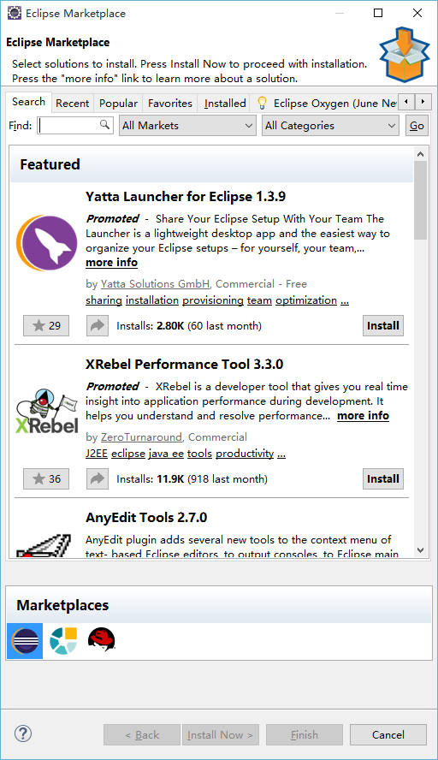
Task: Click the Cancel button
Action: (388, 735)
